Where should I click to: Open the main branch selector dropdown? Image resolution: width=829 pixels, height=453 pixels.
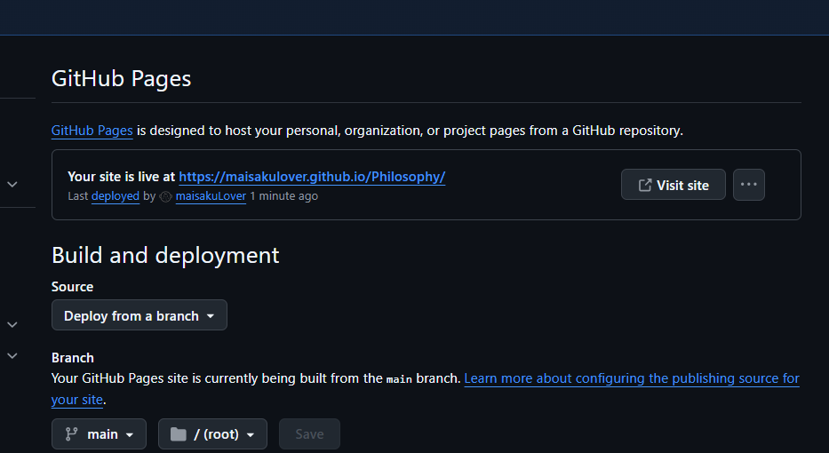click(99, 434)
